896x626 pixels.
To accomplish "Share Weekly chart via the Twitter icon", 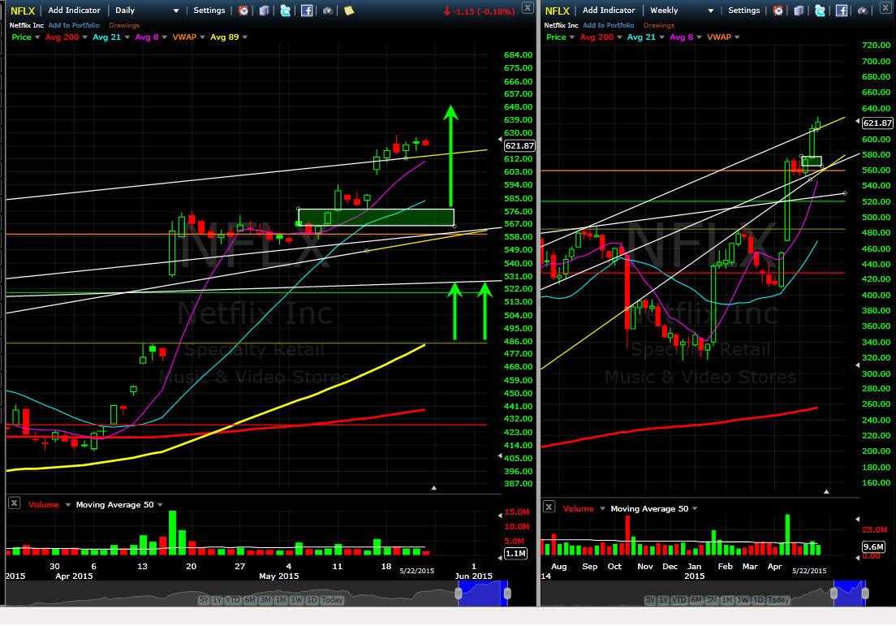I will 820,11.
